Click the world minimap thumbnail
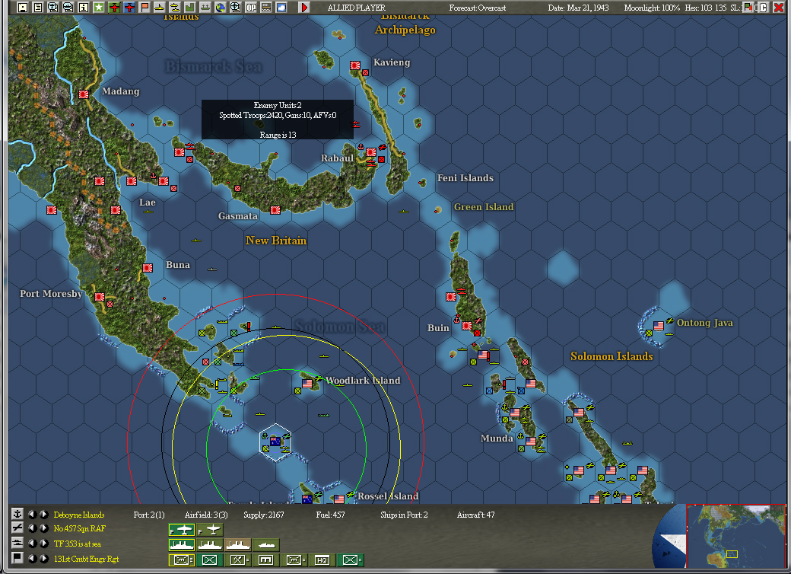Viewport: 791px width, 574px height. (736, 536)
